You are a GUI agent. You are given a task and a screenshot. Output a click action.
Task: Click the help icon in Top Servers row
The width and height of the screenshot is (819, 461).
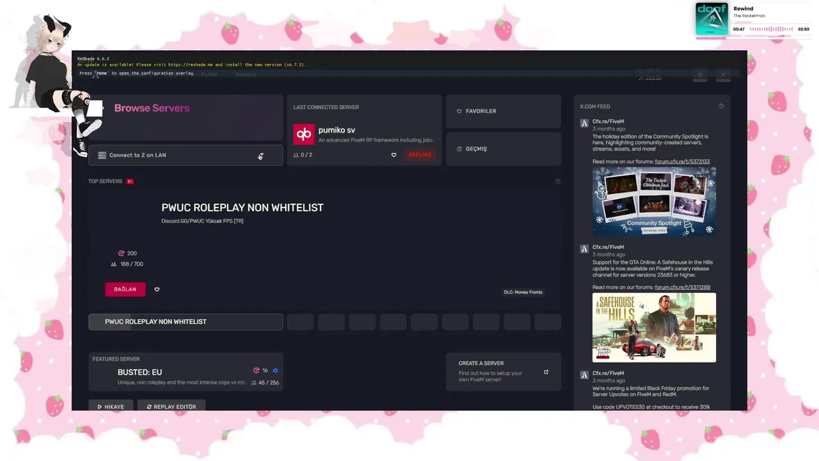(x=557, y=181)
